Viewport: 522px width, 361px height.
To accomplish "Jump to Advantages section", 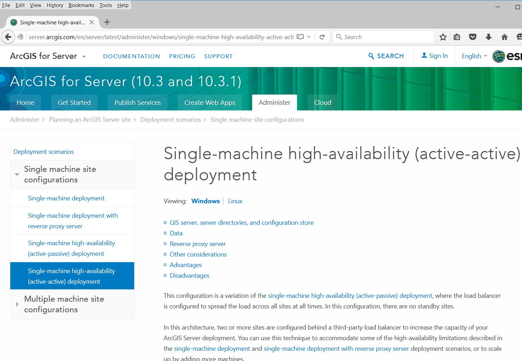I will tap(186, 265).
